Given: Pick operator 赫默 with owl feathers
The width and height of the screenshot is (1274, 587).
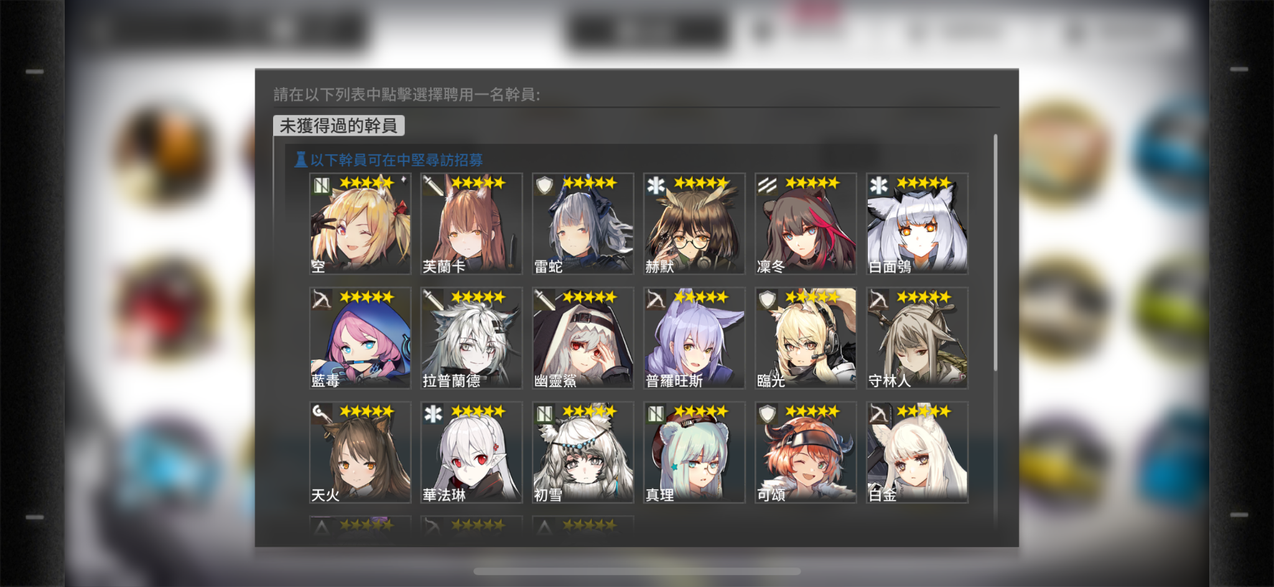Looking at the screenshot, I should [694, 224].
